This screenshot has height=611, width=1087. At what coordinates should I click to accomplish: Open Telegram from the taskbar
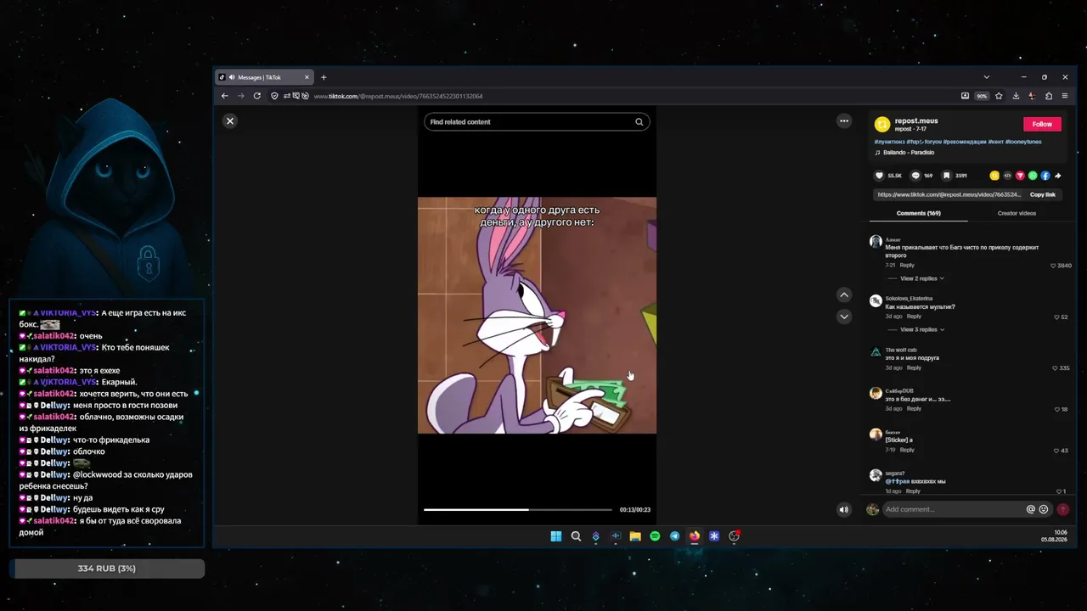point(674,536)
